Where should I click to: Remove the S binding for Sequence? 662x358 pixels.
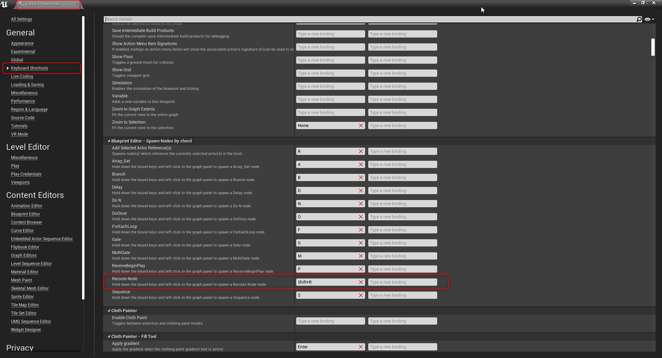361,295
